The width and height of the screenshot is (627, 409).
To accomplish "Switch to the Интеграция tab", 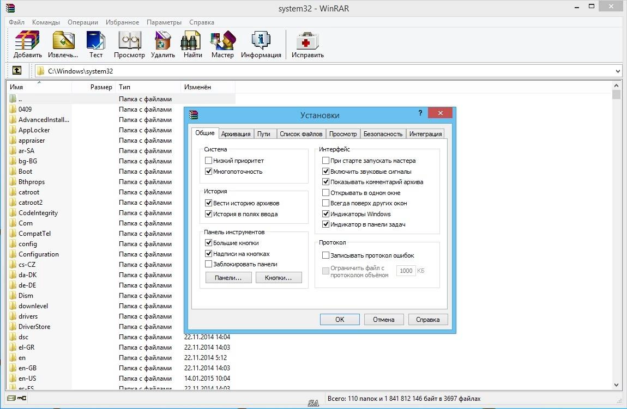I will (x=425, y=134).
